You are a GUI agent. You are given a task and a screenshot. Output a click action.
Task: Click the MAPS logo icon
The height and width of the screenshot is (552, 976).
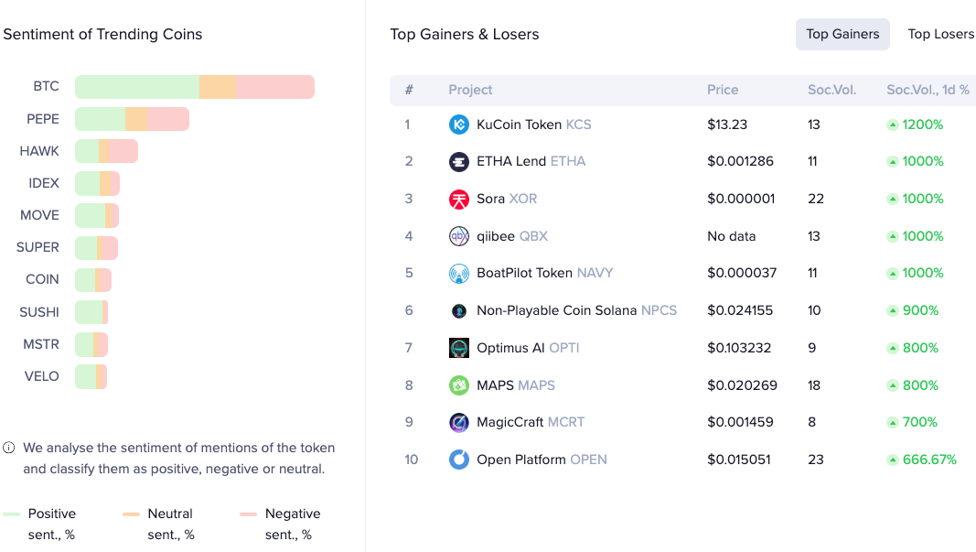coord(459,385)
